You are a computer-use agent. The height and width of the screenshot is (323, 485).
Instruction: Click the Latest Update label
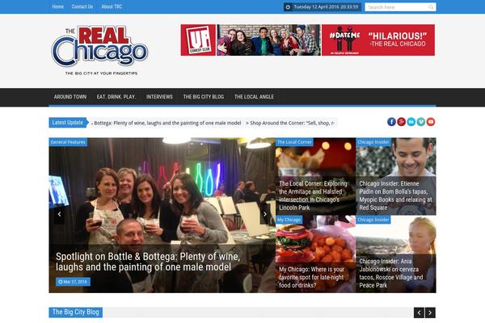[68, 123]
